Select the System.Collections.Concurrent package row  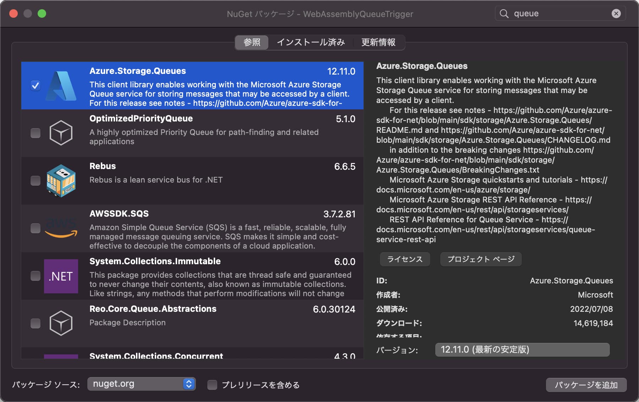pos(192,353)
